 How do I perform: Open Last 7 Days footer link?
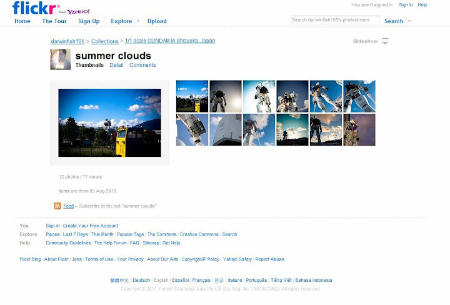pyautogui.click(x=75, y=234)
